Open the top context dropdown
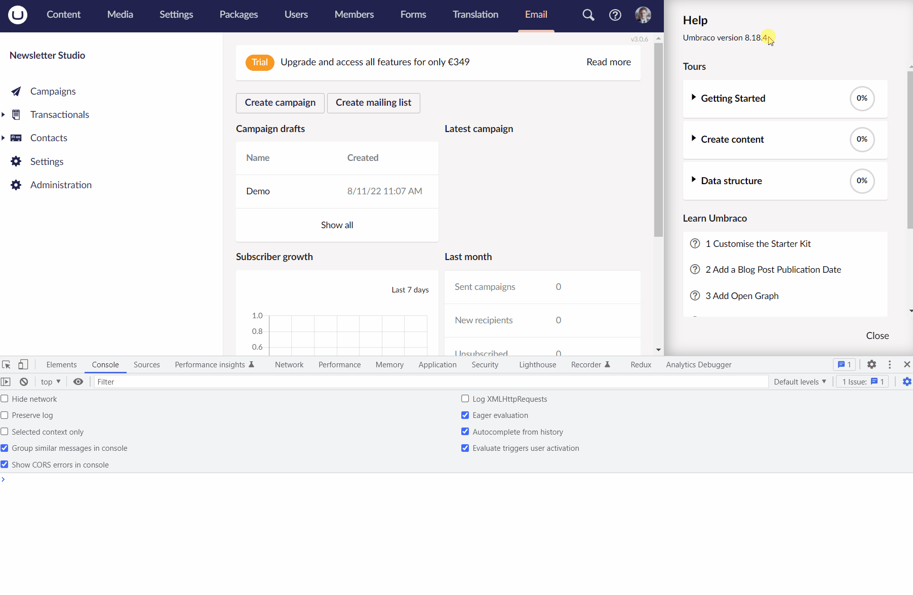Image resolution: width=913 pixels, height=595 pixels. click(51, 382)
